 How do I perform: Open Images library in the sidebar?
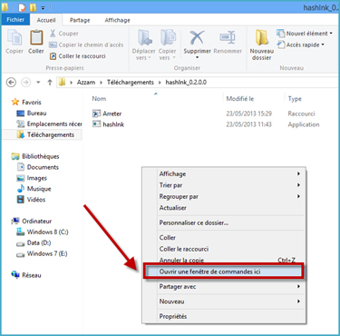(x=32, y=178)
